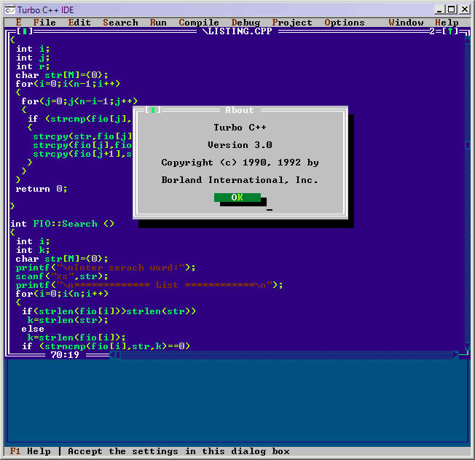Click the 70:19 cursor position indicator
This screenshot has width=475, height=460.
(x=65, y=355)
